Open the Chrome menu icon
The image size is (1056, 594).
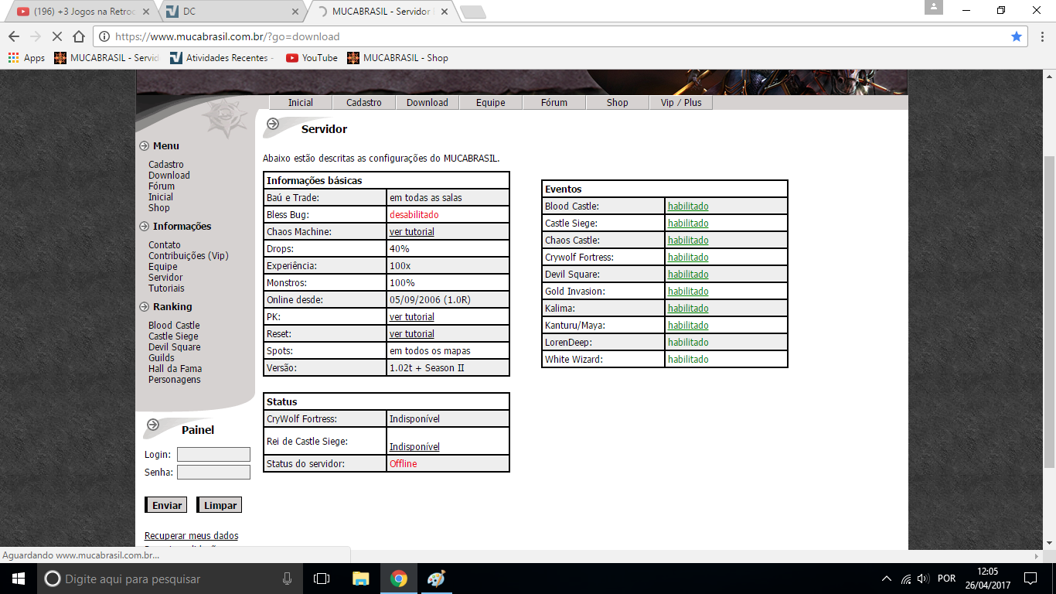pyautogui.click(x=1040, y=36)
